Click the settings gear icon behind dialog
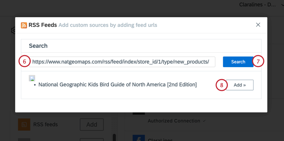The width and height of the screenshot is (284, 141). click(13, 30)
